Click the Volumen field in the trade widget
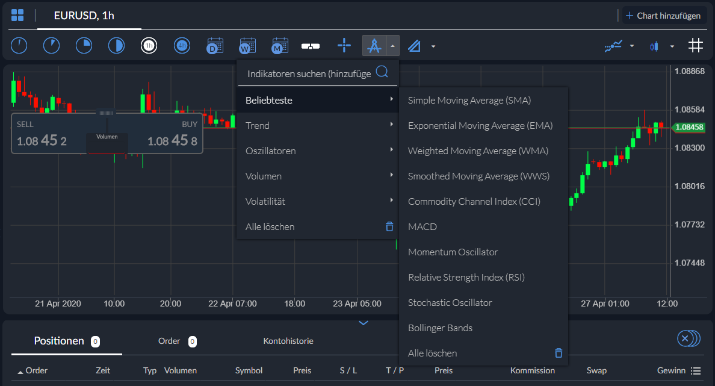Screen dimensions: 715x386 coord(107,143)
